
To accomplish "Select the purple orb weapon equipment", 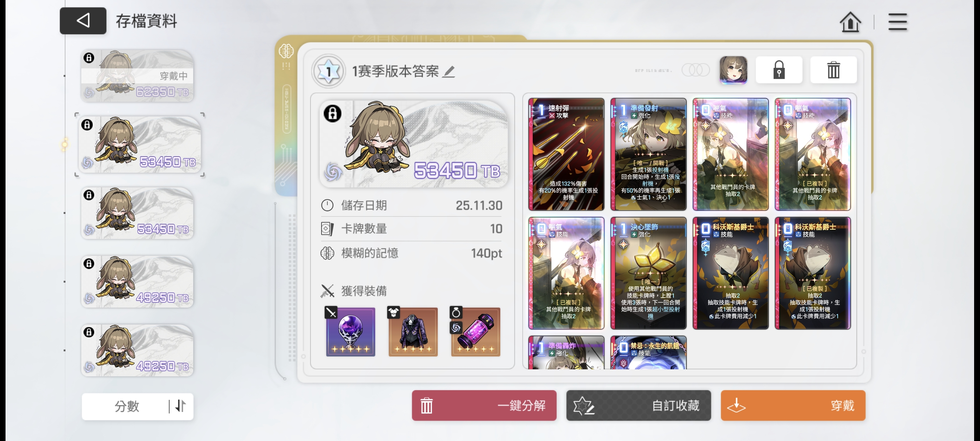I will (x=350, y=332).
